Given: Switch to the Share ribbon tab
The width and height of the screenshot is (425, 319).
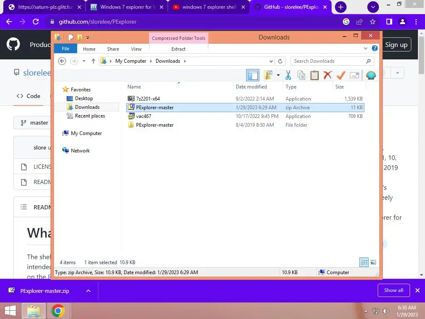Looking at the screenshot, I should pyautogui.click(x=113, y=49).
